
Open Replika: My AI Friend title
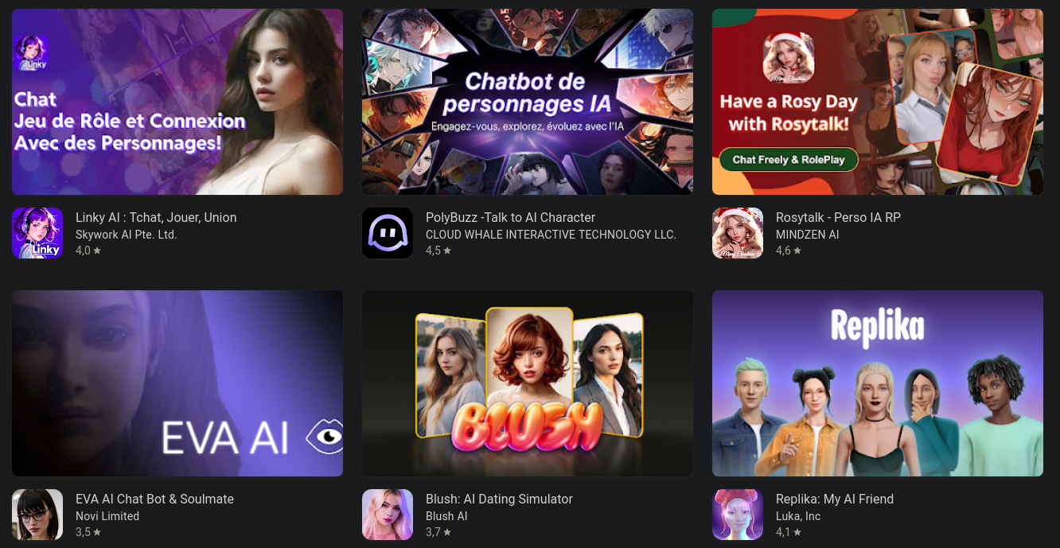835,499
